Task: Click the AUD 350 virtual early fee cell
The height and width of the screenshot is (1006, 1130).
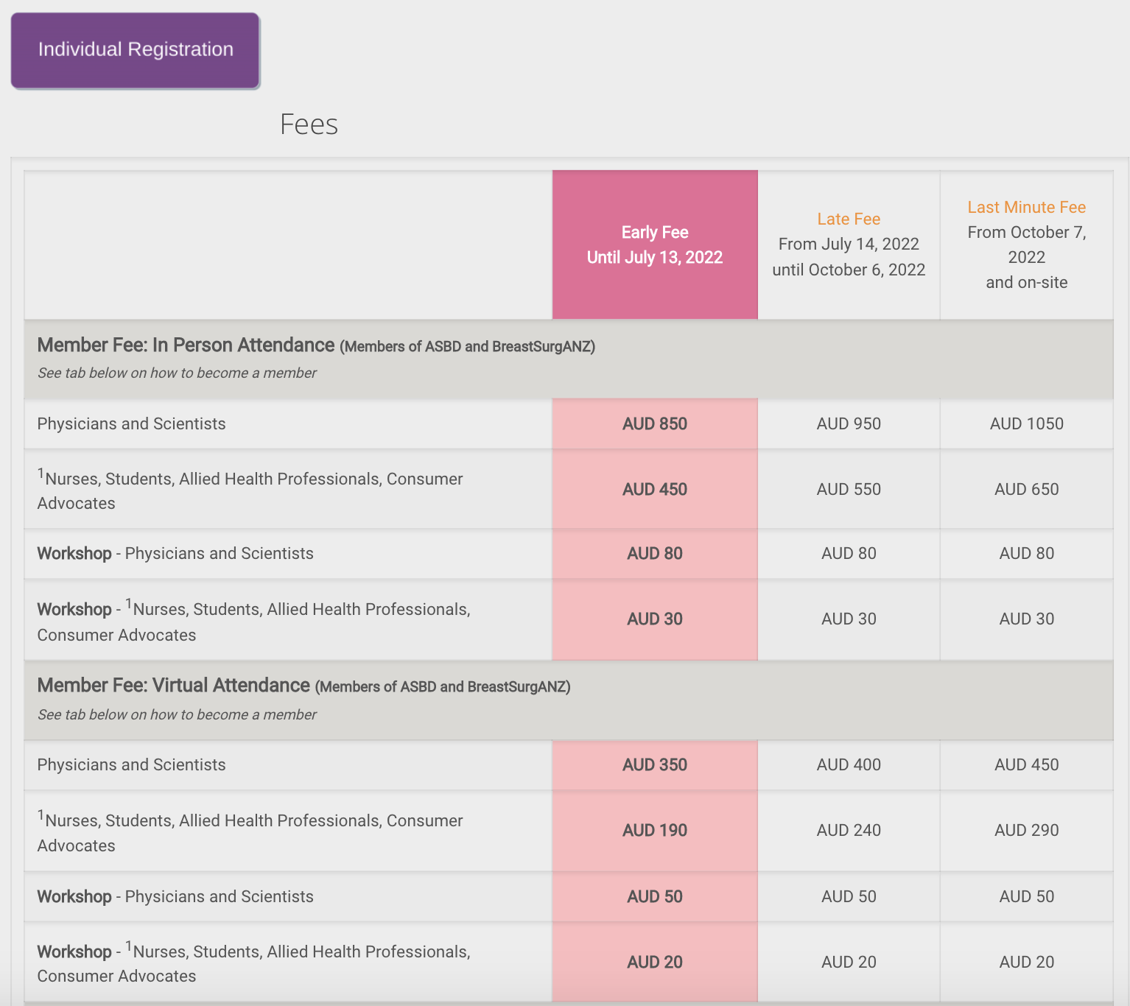Action: pos(654,764)
